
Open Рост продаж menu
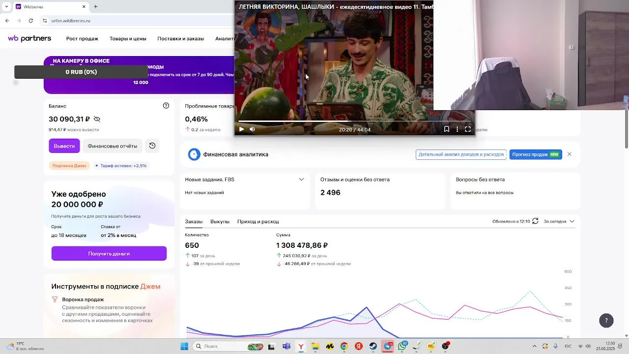coord(82,38)
